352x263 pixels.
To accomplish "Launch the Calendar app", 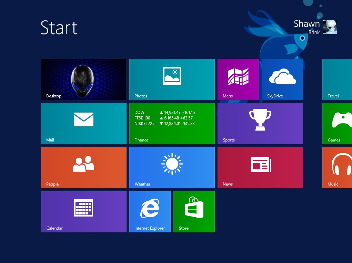I will point(83,211).
